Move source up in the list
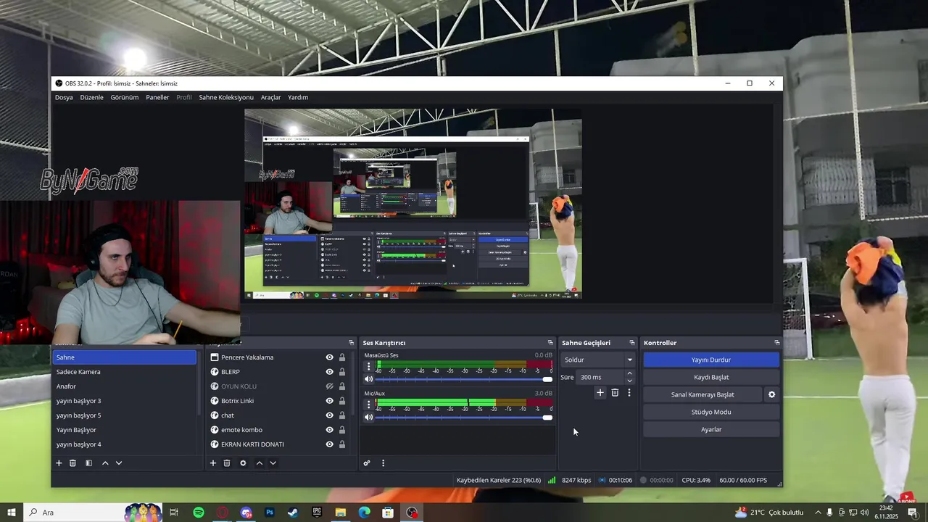The width and height of the screenshot is (928, 522). coord(259,463)
